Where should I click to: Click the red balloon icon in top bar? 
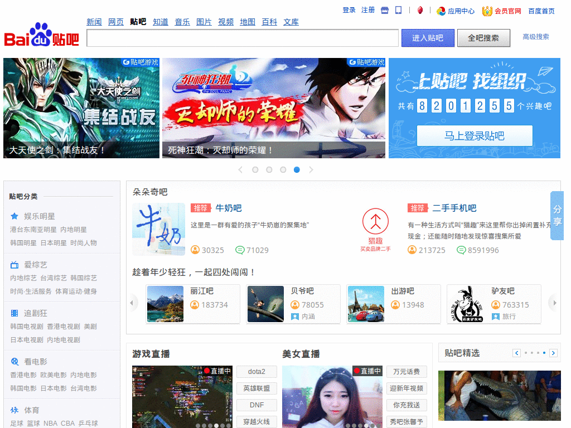point(420,10)
